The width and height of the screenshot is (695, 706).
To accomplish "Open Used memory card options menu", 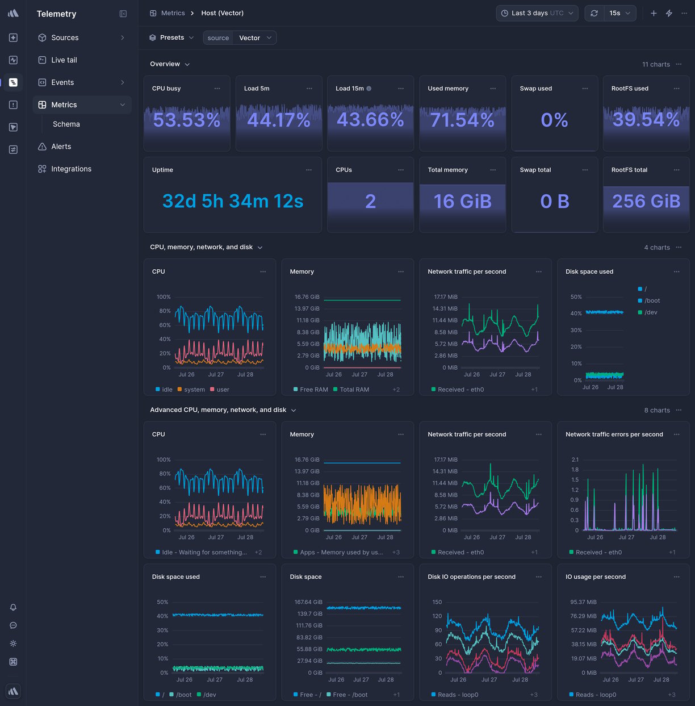I will [493, 89].
